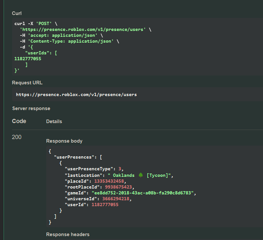The height and width of the screenshot is (240, 263).
Task: Click the "userIds" key in curl body
Action: 38,53
